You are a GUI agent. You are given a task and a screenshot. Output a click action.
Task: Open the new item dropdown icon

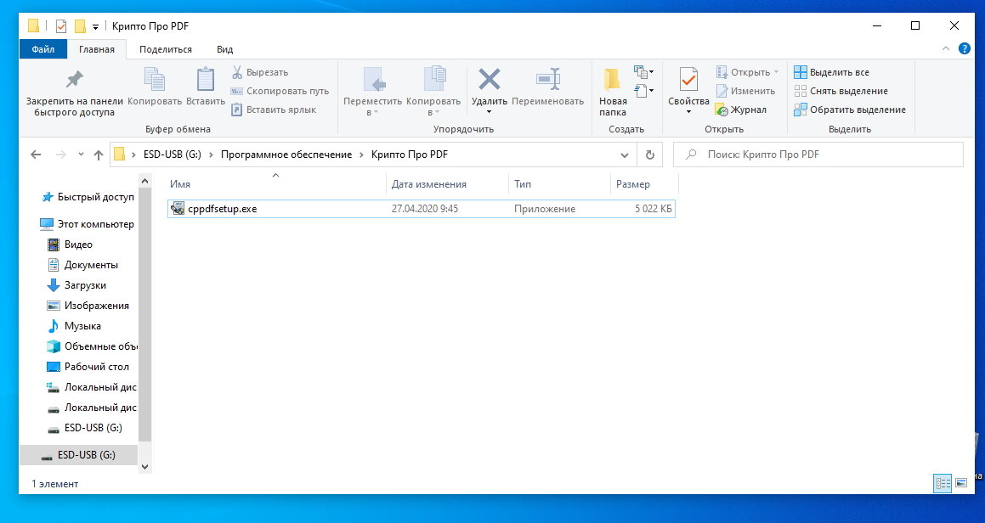coord(644,71)
